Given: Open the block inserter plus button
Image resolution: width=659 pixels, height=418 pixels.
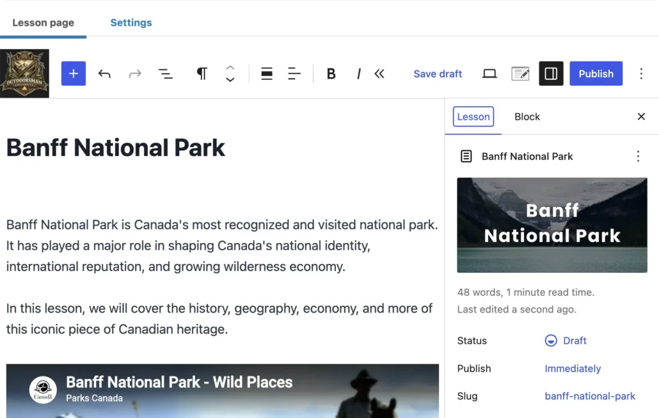Looking at the screenshot, I should [74, 74].
